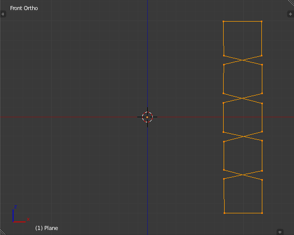Click the bottom horizontal edge of the mesh
This screenshot has height=235, width=294.
243,213
